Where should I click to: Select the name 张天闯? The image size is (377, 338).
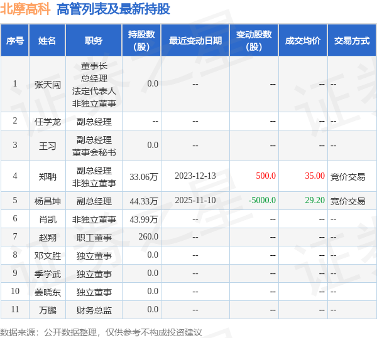click(47, 85)
